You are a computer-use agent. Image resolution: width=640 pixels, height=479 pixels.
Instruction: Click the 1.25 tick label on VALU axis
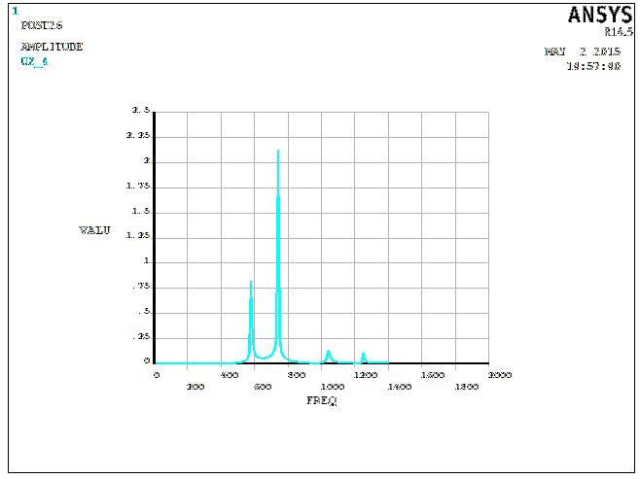(x=138, y=236)
